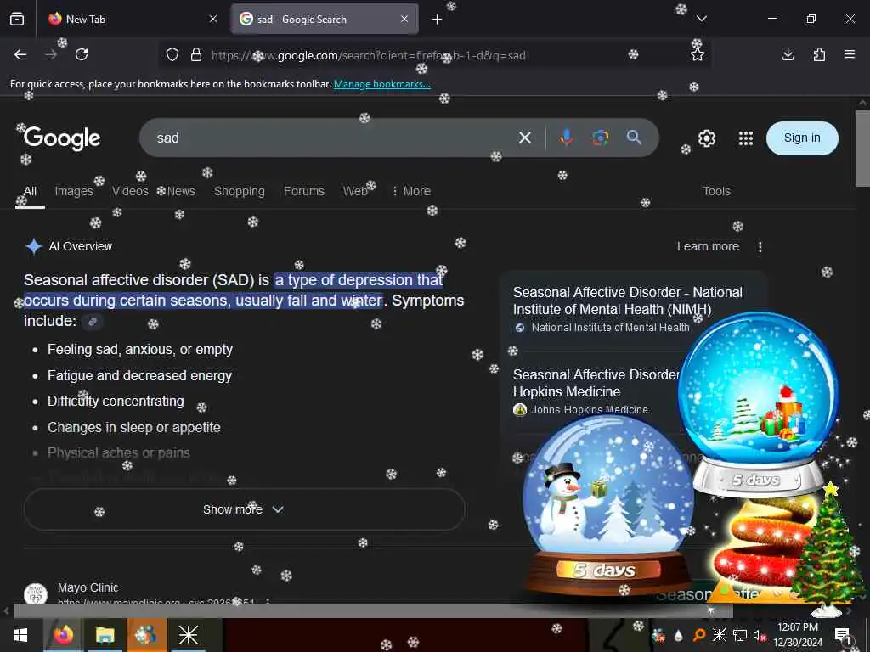Submit search with the magnifier icon
Screen dimensions: 870x652
click(x=634, y=137)
